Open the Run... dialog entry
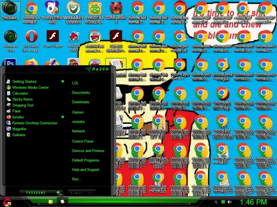Screen dimensions: 277x207 (77, 179)
